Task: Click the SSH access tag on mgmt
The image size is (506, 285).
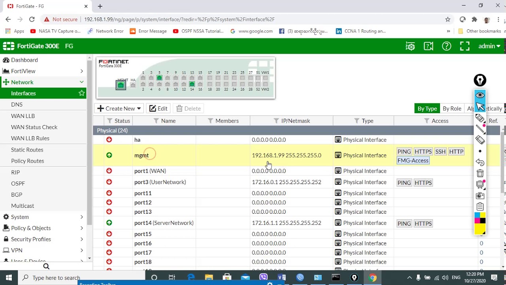Action: pos(440,152)
